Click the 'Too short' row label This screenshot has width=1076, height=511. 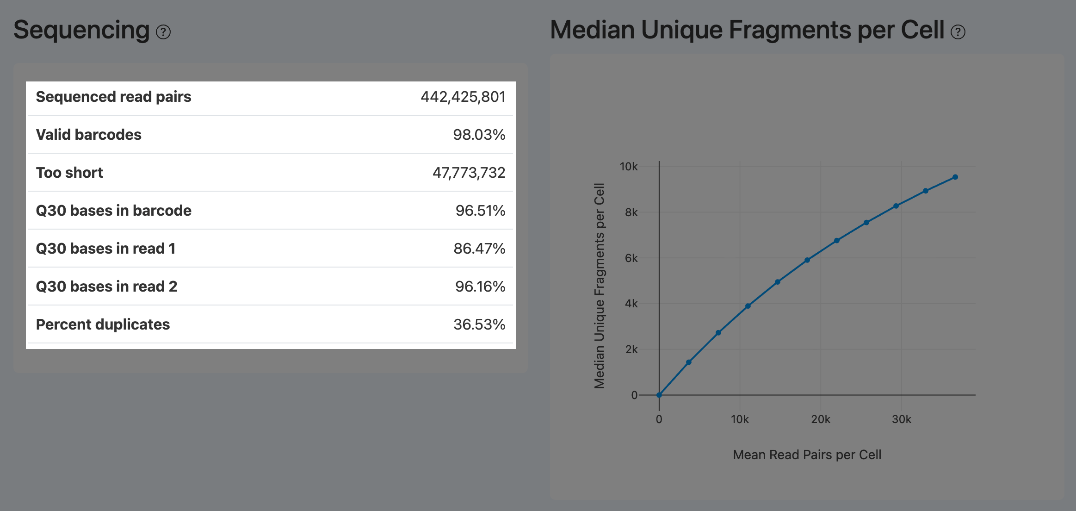pos(69,173)
